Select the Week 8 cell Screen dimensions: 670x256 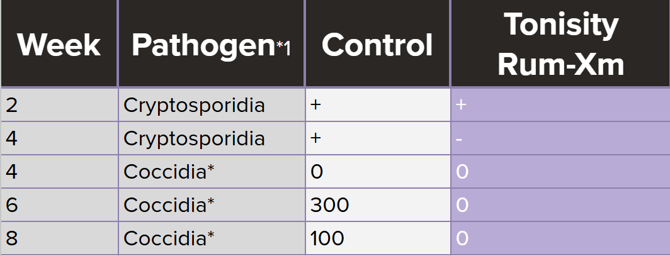click(x=11, y=238)
